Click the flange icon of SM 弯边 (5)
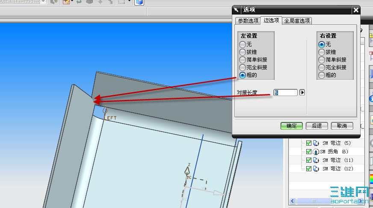 [x=316, y=143]
